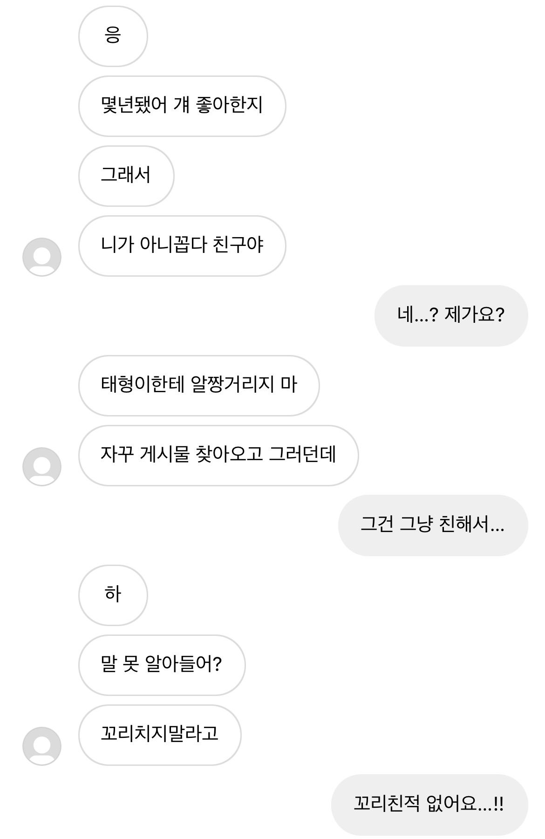The image size is (545, 839).
Task: Tap the short "하" message bubble
Action: (x=113, y=595)
